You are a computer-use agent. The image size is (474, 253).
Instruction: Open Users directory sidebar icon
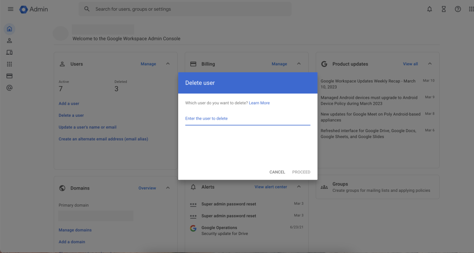click(x=9, y=41)
